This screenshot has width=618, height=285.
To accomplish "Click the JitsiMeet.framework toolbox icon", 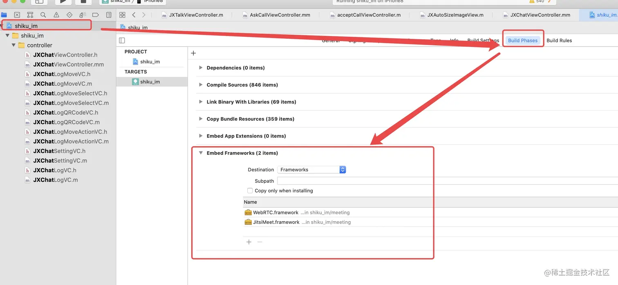I will [248, 222].
